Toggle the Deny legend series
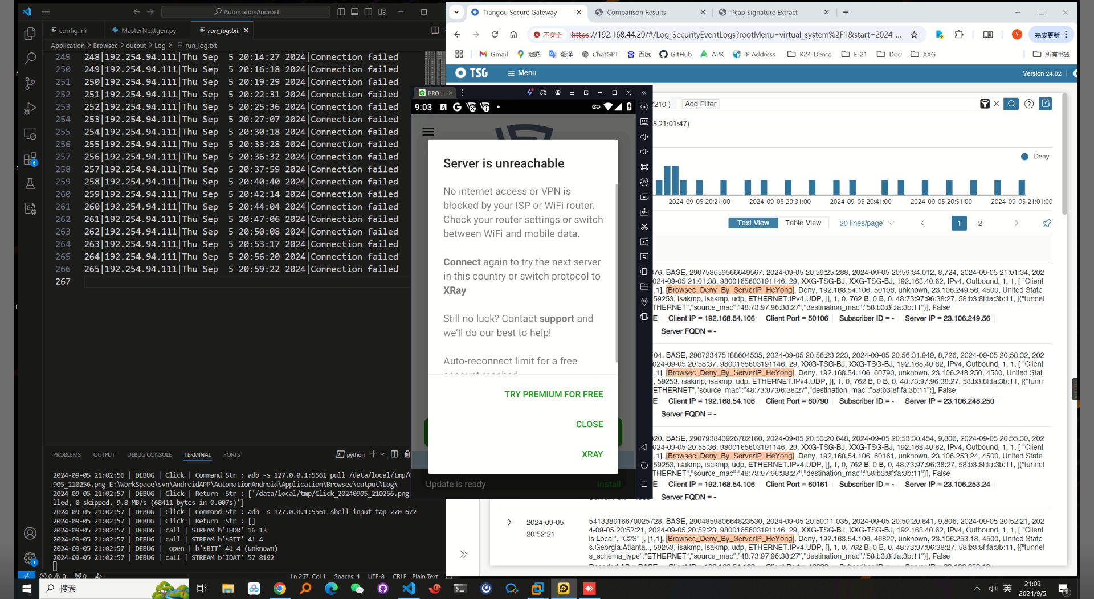 point(1035,157)
